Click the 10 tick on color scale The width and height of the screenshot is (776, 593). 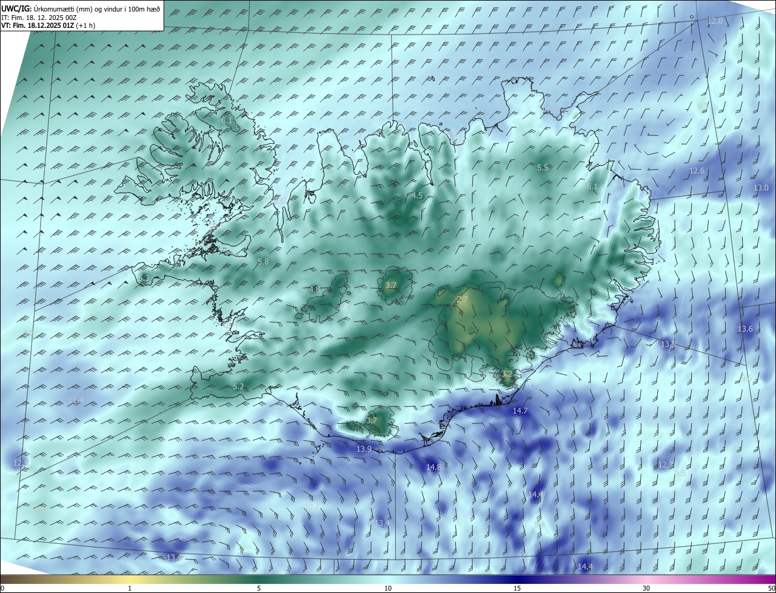pyautogui.click(x=388, y=589)
